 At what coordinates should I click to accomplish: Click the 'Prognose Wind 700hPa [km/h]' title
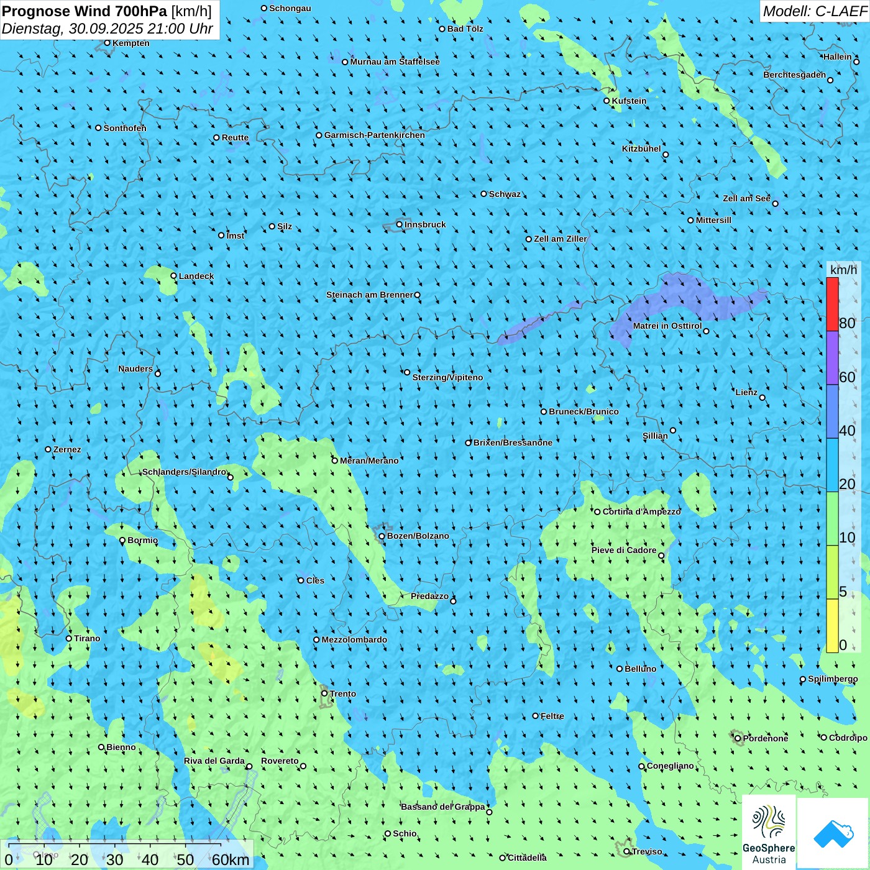(107, 11)
